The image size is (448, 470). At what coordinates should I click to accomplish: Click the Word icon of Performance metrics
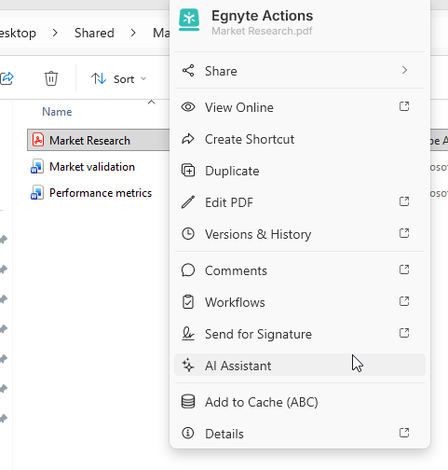(x=37, y=192)
